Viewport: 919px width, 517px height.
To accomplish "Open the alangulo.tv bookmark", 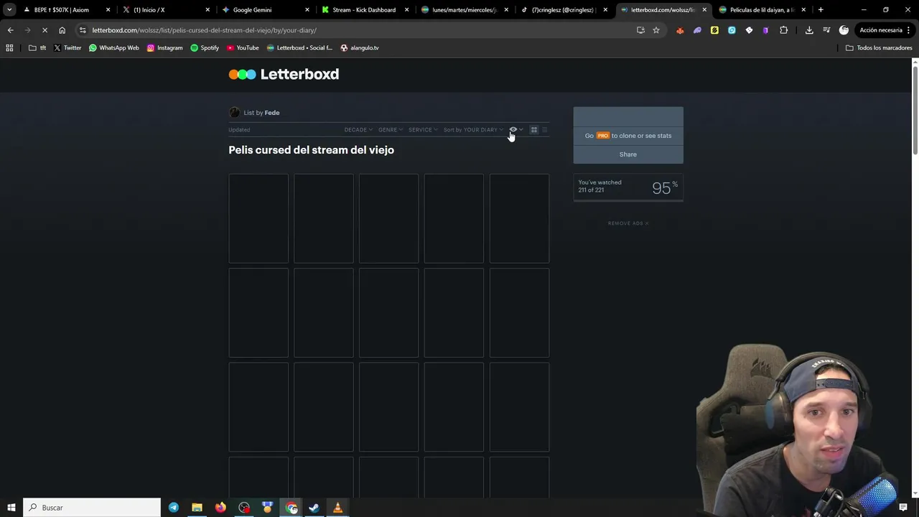I will tap(360, 48).
